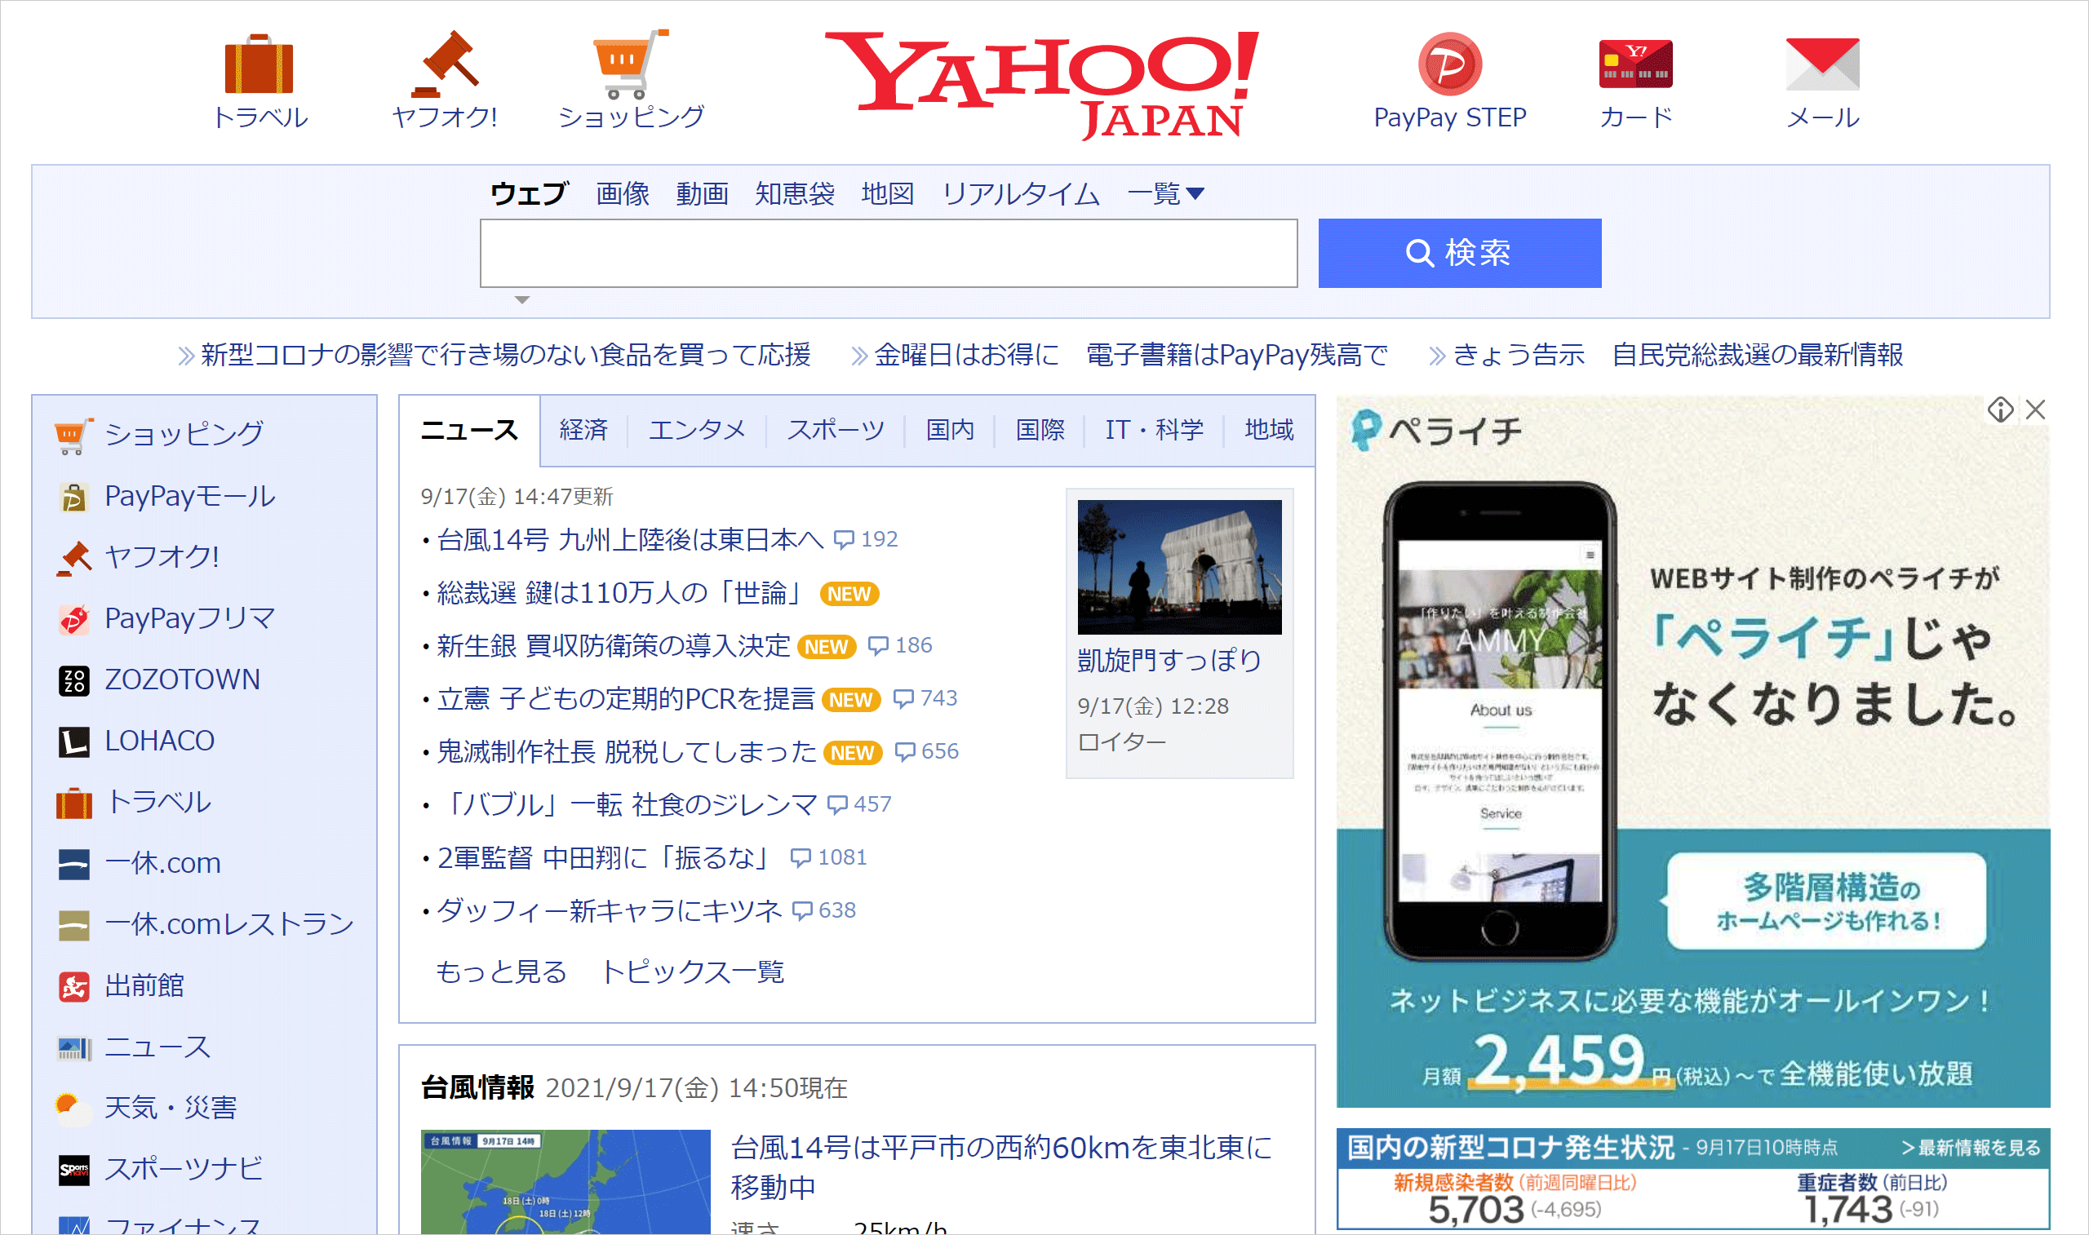Open Yahoo Auctions gavel icon in header
Image resolution: width=2089 pixels, height=1235 pixels.
(446, 65)
